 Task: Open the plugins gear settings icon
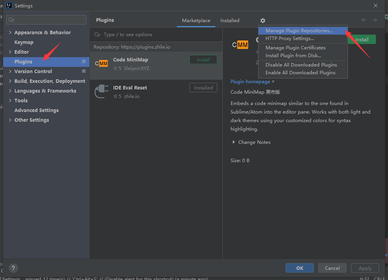262,21
